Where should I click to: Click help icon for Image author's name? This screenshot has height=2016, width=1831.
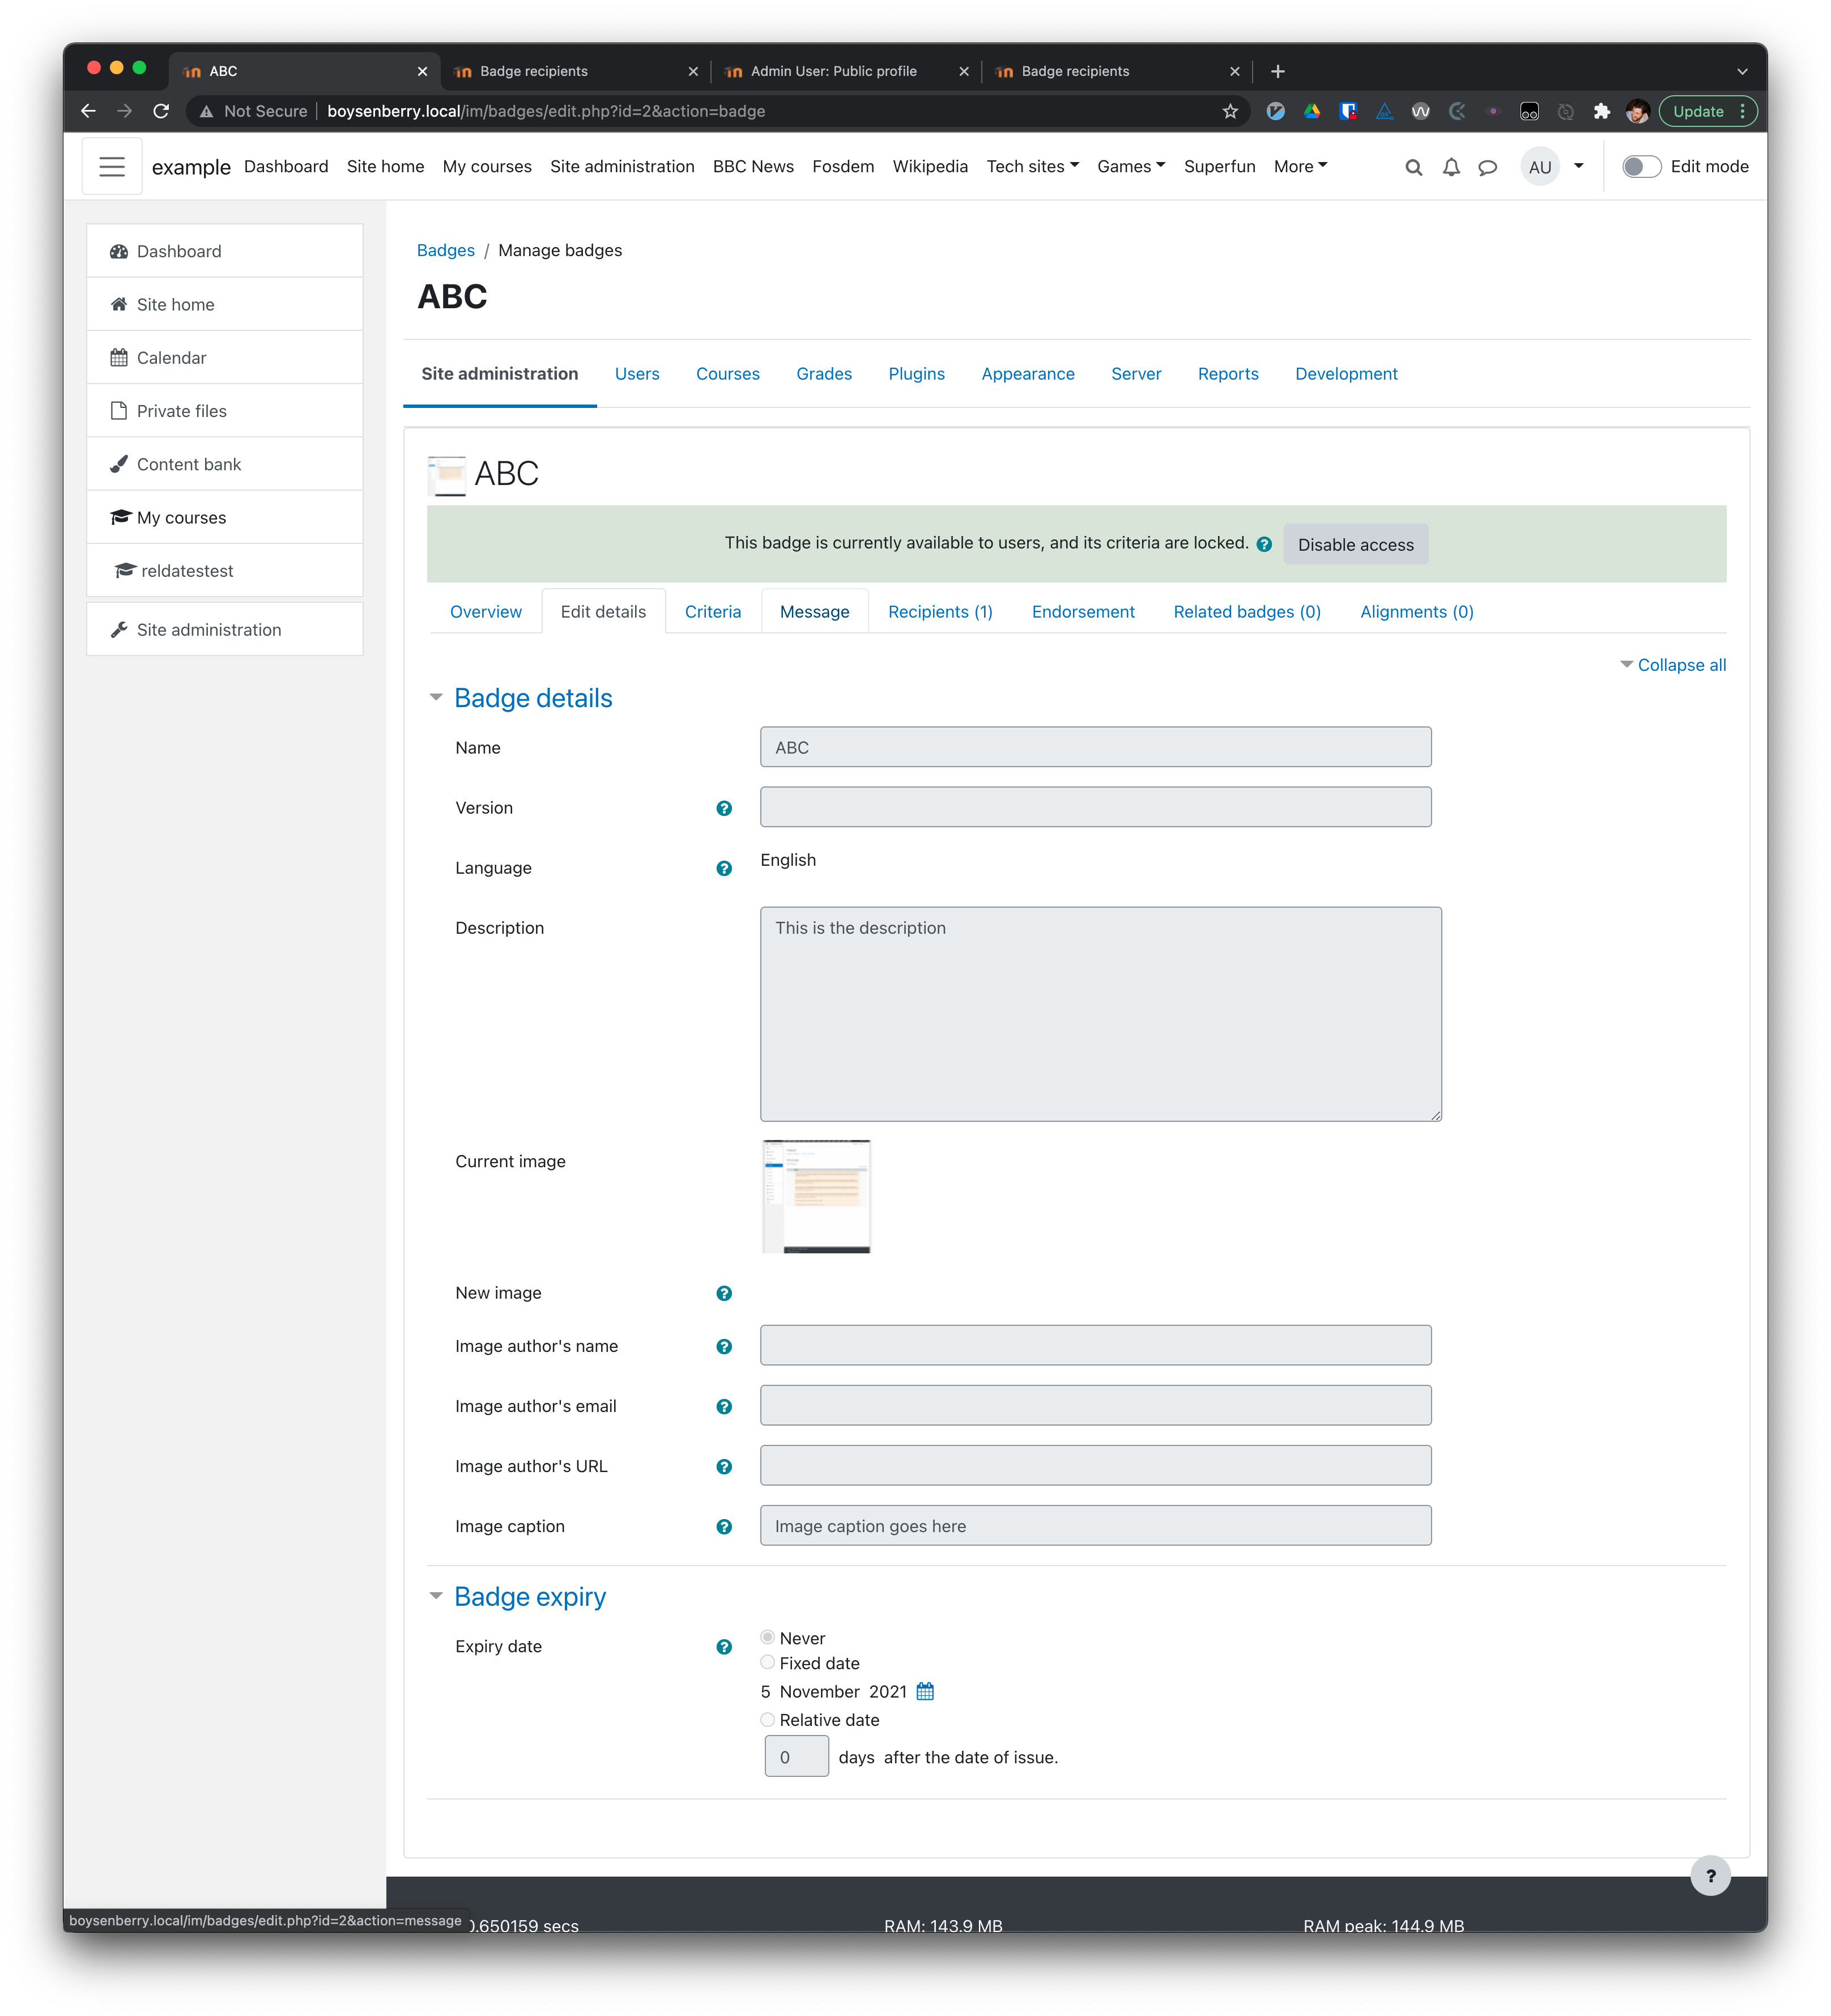[x=724, y=1346]
